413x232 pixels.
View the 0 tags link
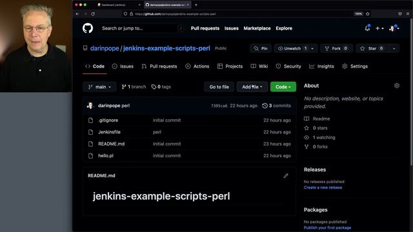[161, 87]
